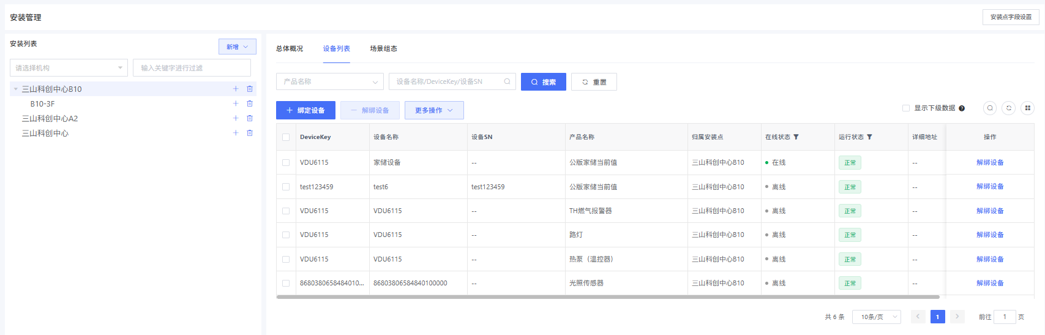Click the filter icon on 运行状态 column
The width and height of the screenshot is (1045, 335).
[869, 137]
